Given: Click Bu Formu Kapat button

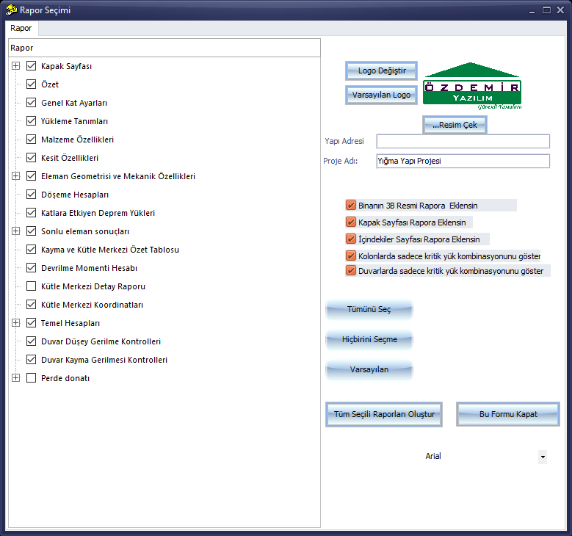Looking at the screenshot, I should pyautogui.click(x=508, y=415).
